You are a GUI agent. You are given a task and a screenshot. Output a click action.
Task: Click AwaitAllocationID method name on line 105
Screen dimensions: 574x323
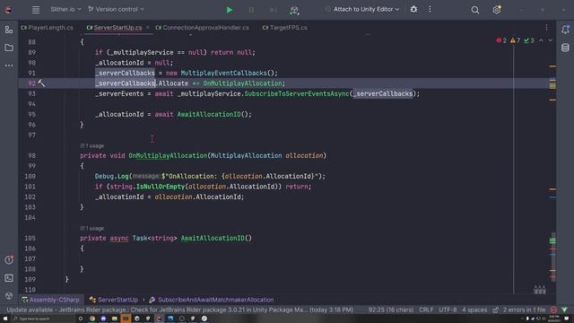coord(213,238)
